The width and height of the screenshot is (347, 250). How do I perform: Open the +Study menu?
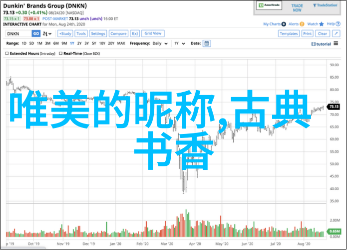65,33
